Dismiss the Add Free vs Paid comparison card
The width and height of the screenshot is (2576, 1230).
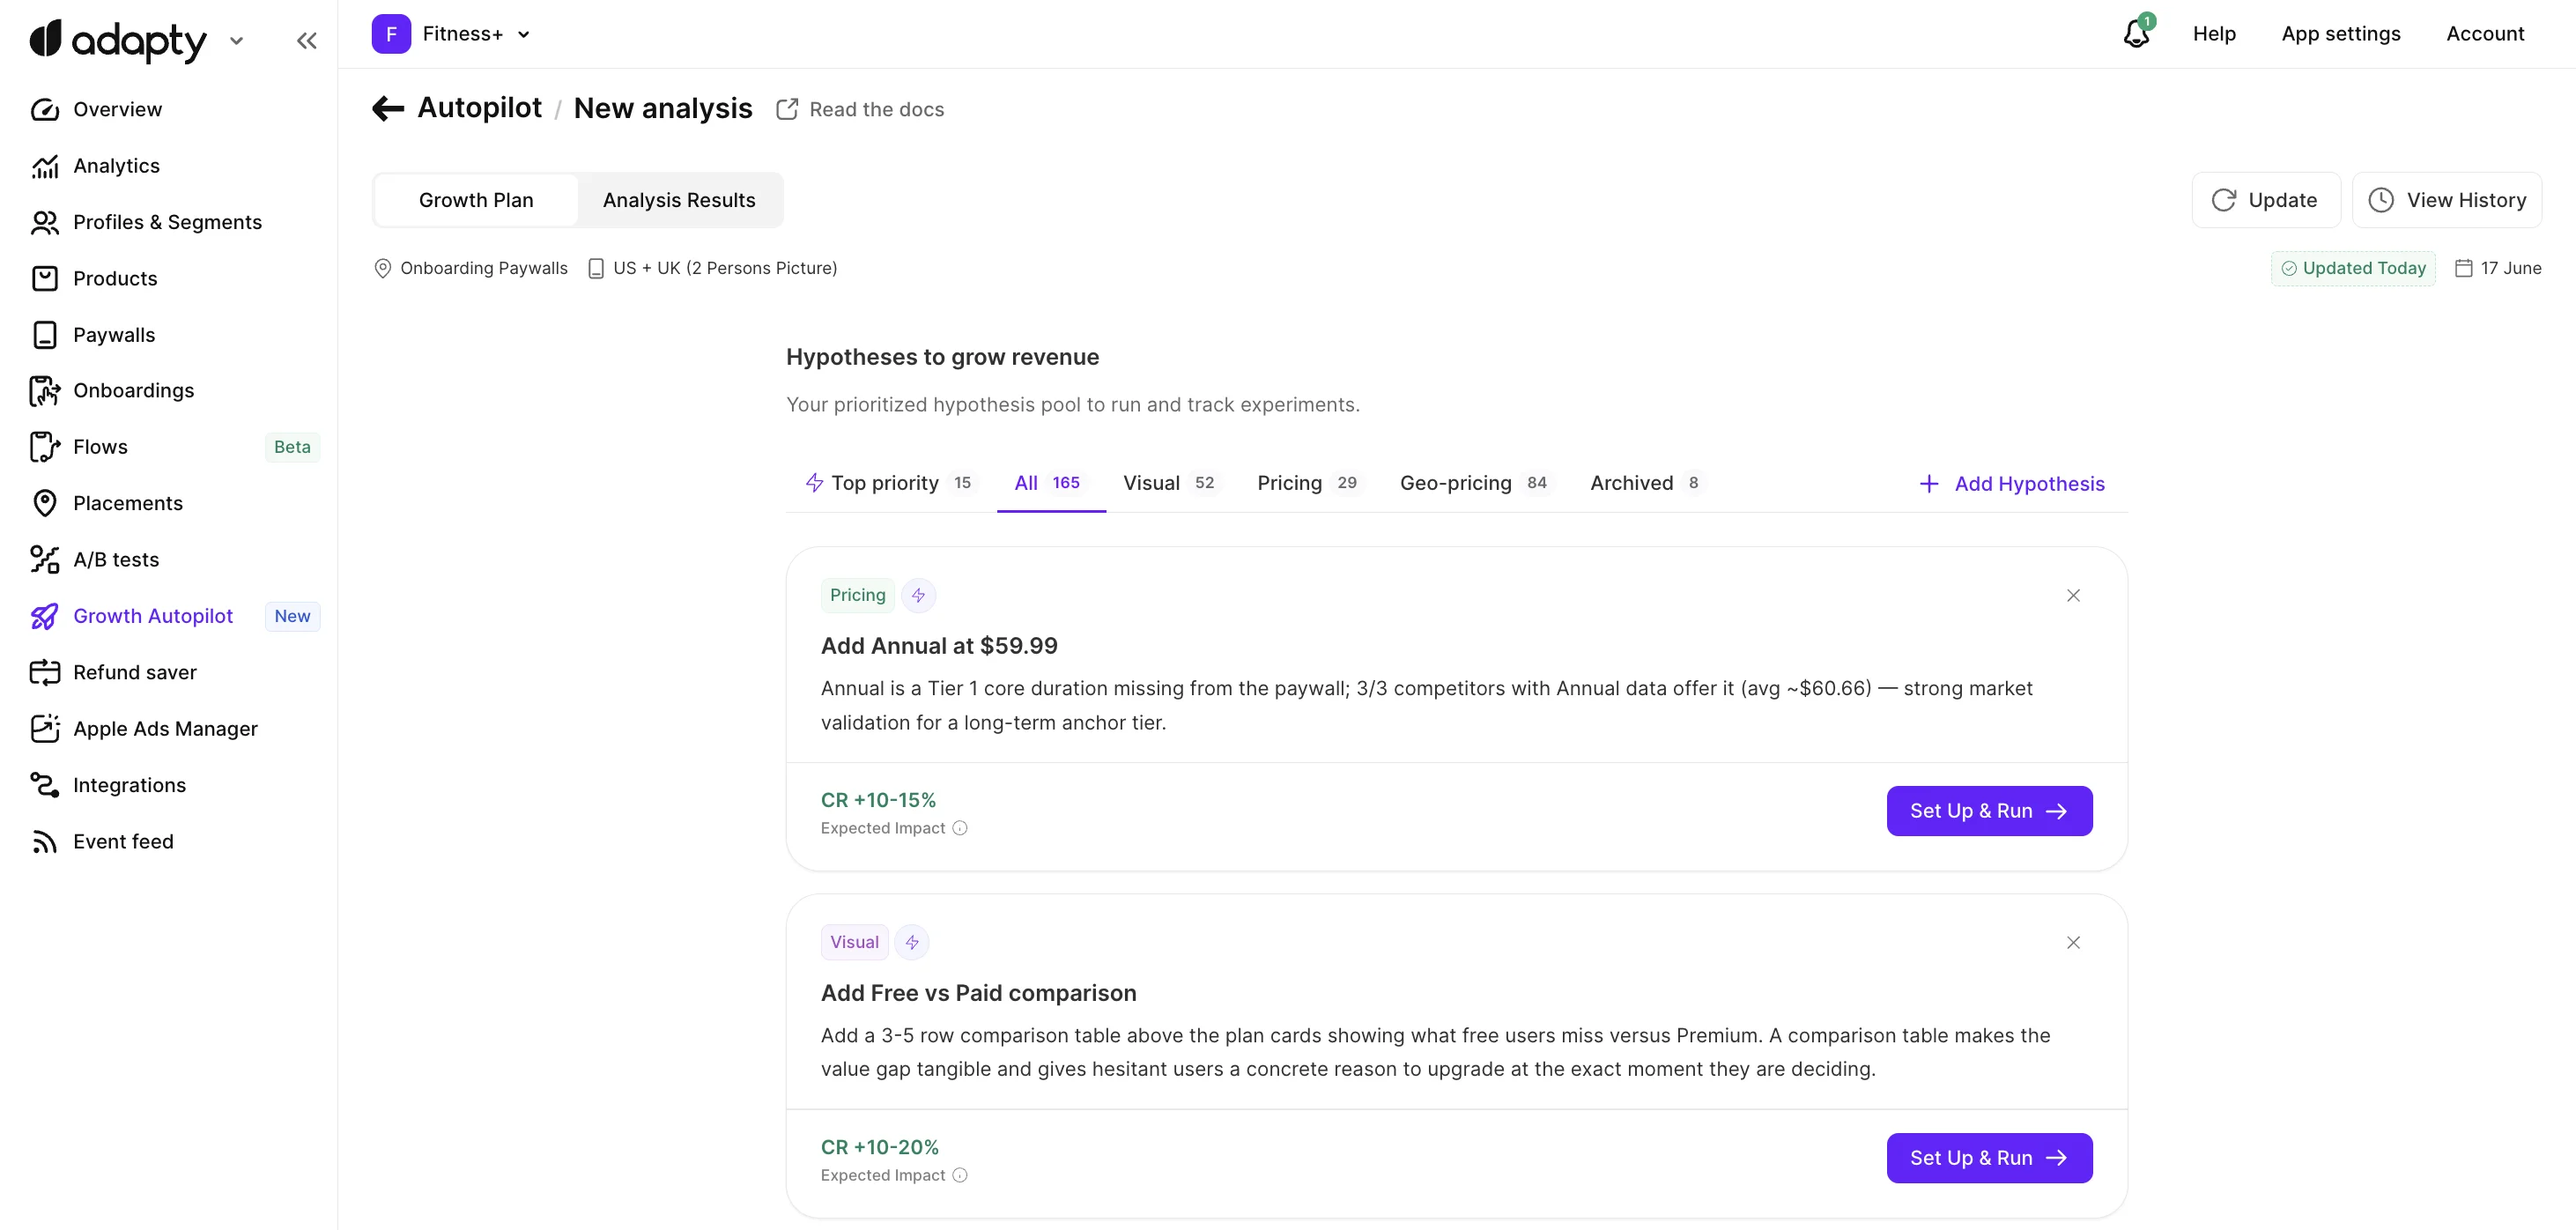[2073, 943]
